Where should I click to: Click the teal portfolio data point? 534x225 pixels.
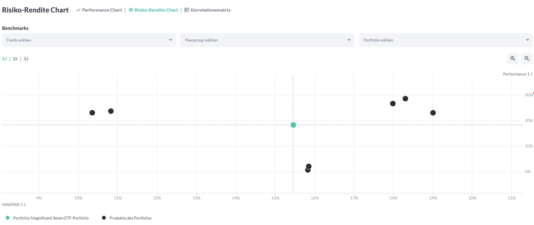[x=293, y=125]
